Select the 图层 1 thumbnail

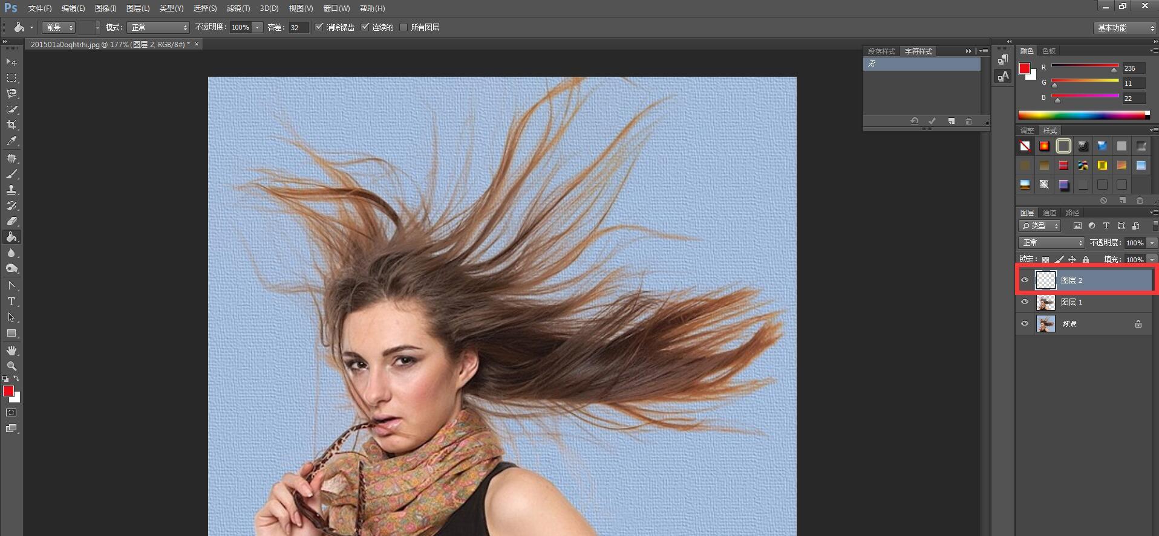tap(1045, 302)
